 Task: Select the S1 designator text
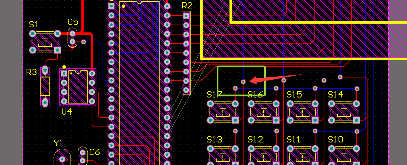pyautogui.click(x=33, y=24)
